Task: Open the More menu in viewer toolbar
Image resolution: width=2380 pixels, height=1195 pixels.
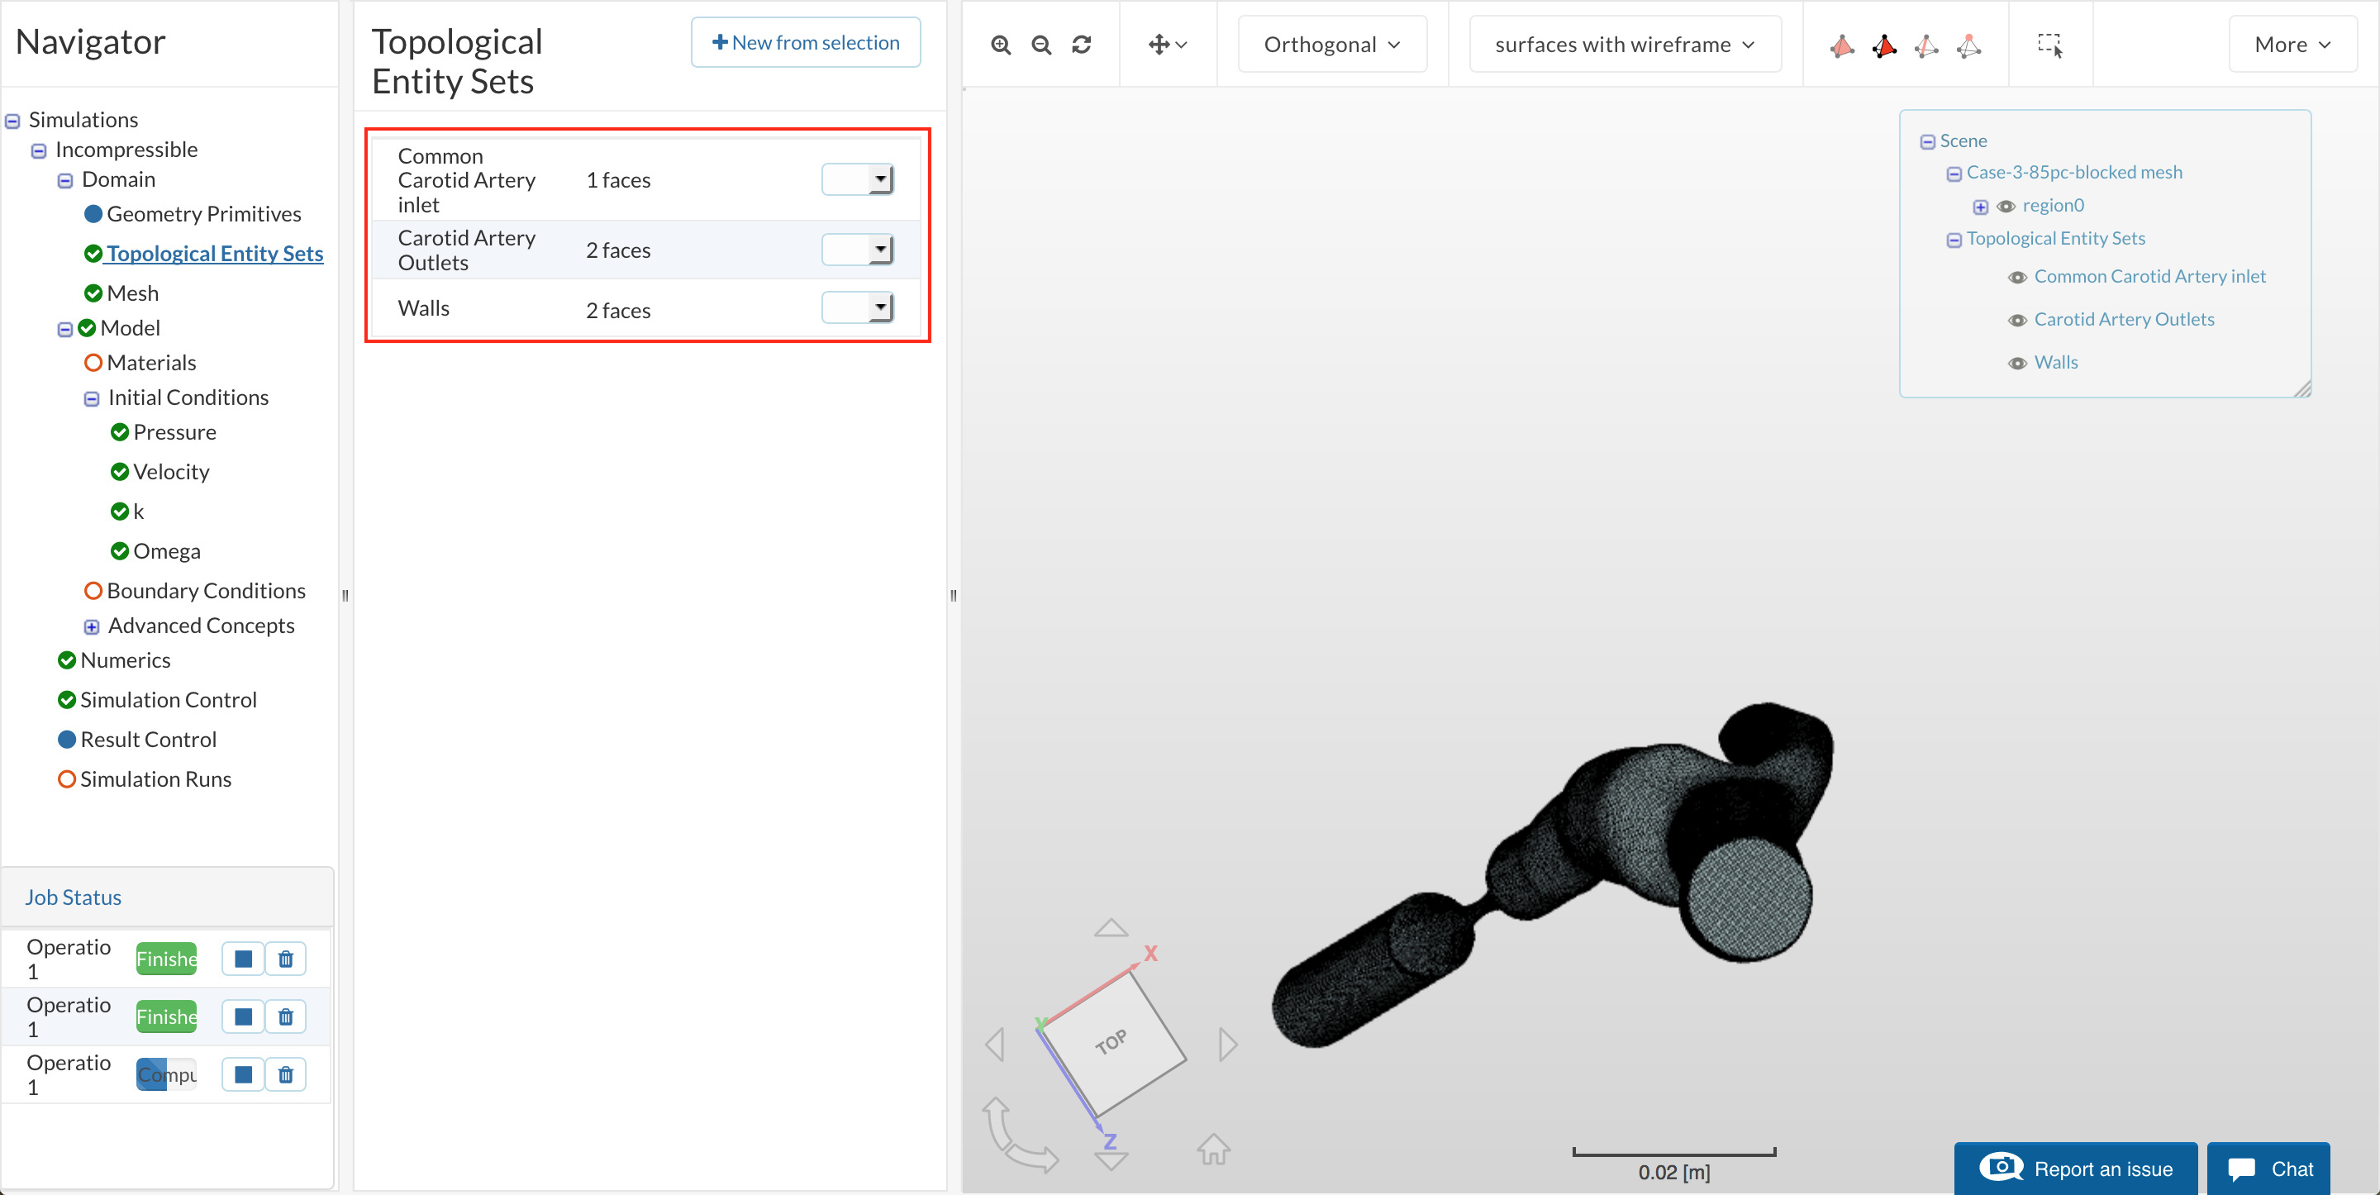Action: pyautogui.click(x=2292, y=45)
